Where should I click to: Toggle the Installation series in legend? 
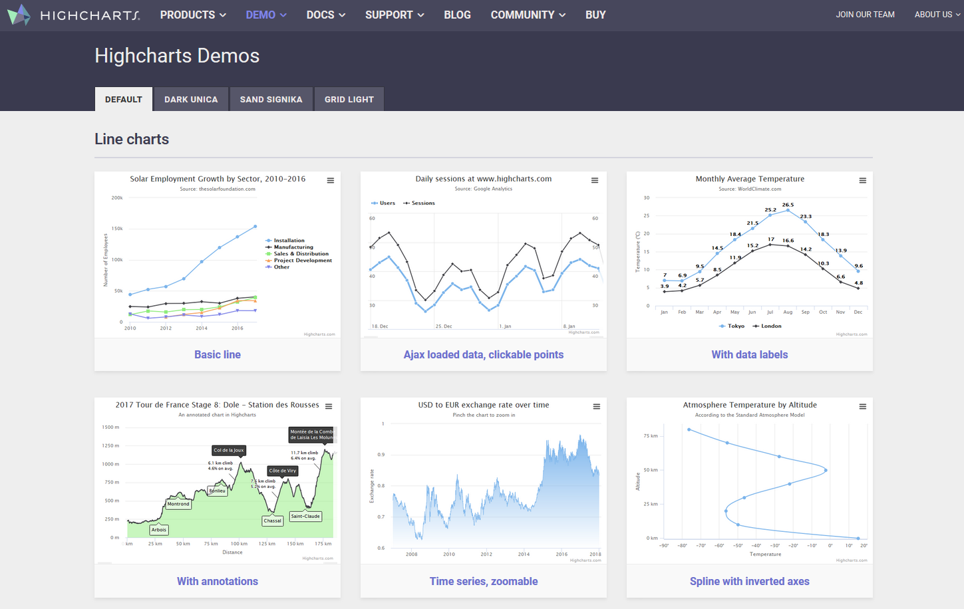285,241
